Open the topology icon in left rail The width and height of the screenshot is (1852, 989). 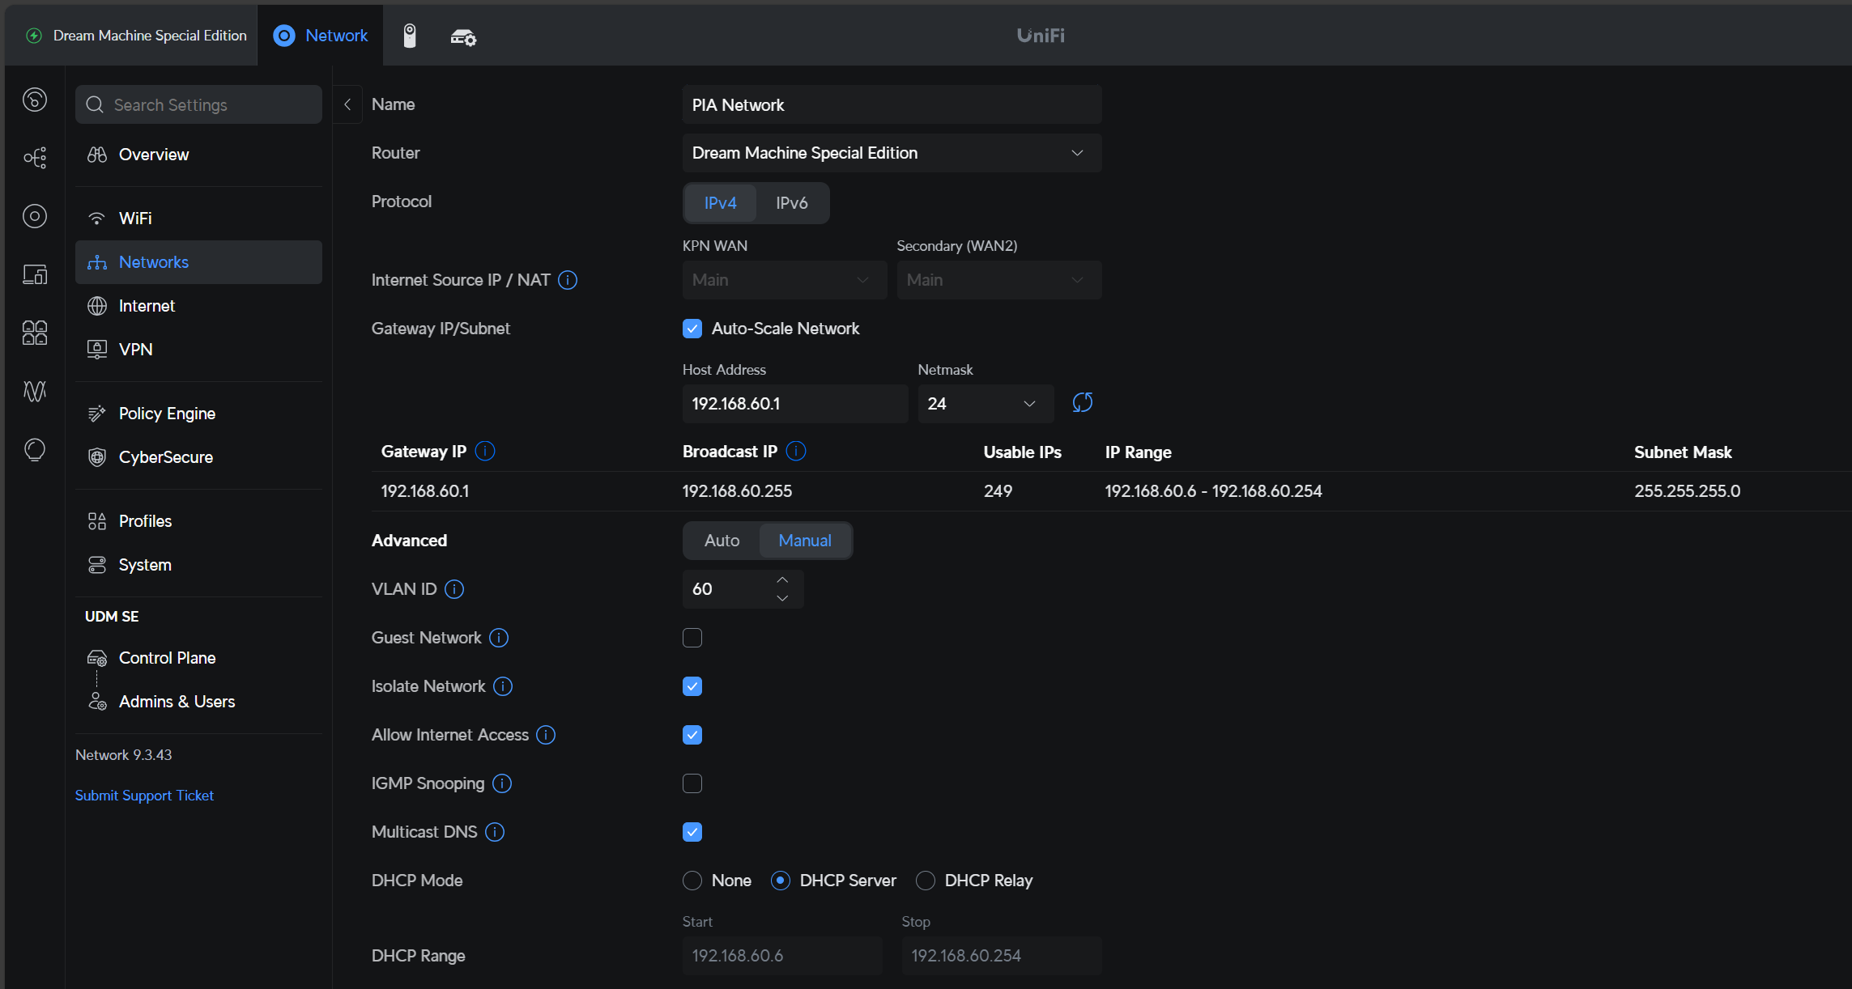point(35,158)
